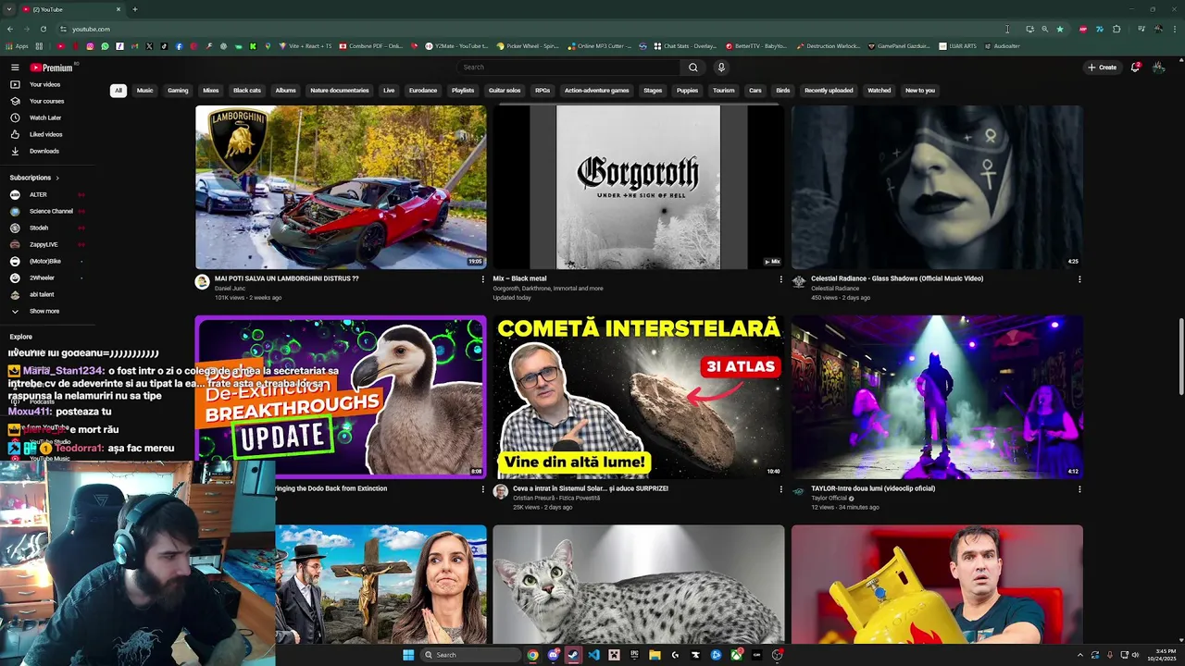Open Downloads in sidebar
1185x666 pixels.
point(46,151)
